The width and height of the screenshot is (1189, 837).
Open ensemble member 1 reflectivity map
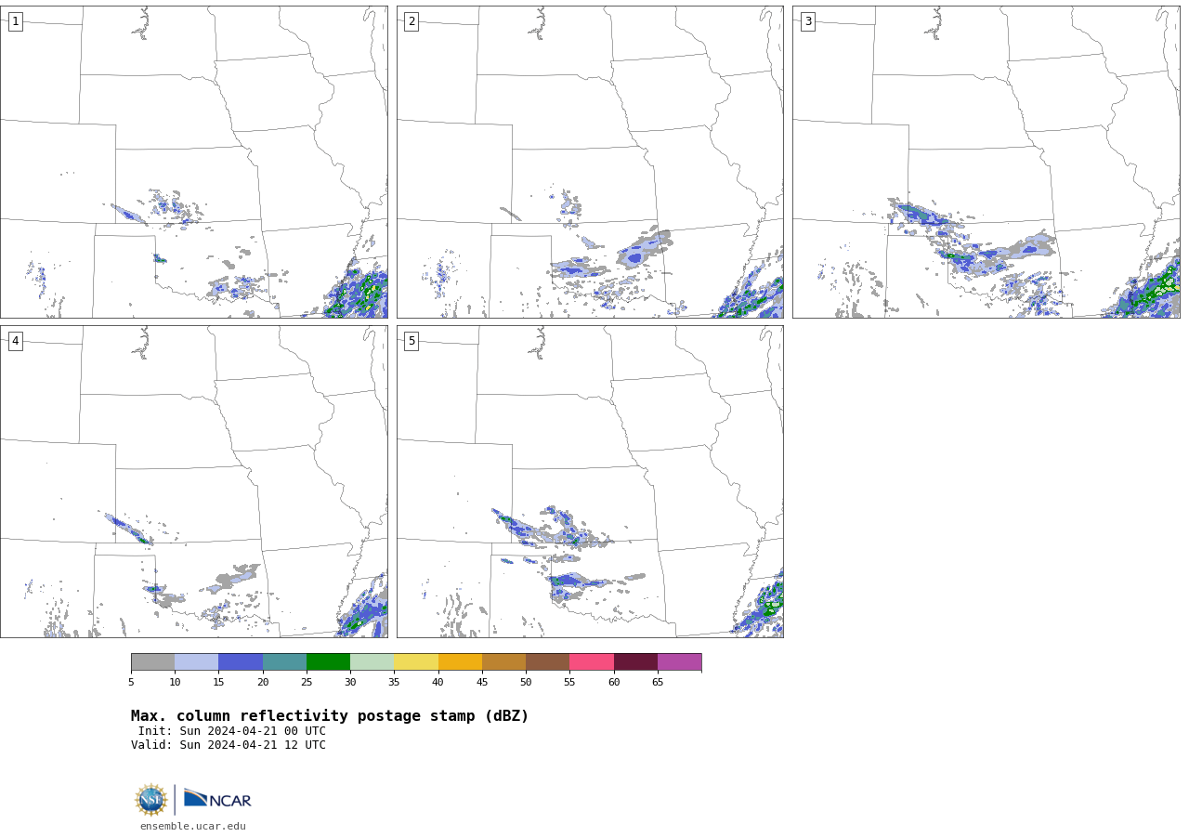193,162
